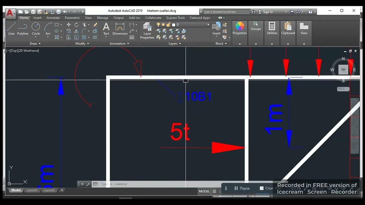Image resolution: width=365 pixels, height=205 pixels.
Task: Switch to the Manage ribbon tab
Action: pos(102,18)
